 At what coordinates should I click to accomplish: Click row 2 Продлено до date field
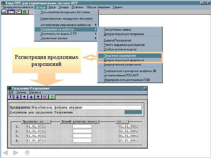[x=36, y=131]
